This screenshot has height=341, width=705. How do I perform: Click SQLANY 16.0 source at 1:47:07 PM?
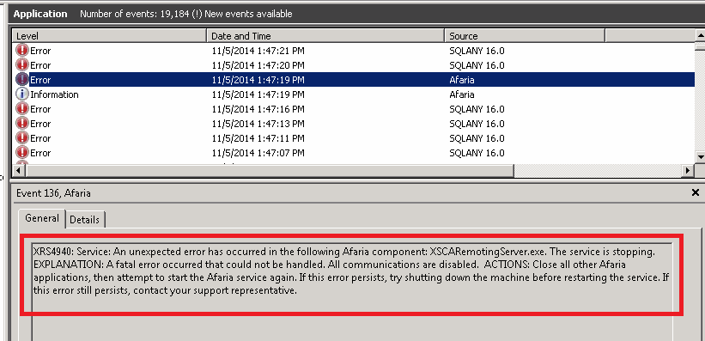(x=477, y=153)
